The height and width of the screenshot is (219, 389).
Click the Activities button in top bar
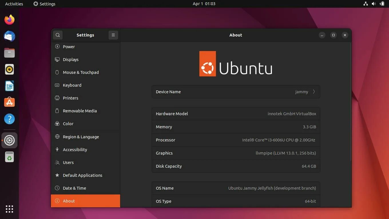point(14,4)
